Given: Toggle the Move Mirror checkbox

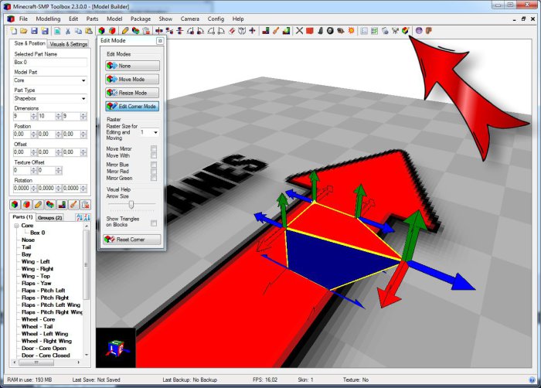Looking at the screenshot, I should 154,148.
